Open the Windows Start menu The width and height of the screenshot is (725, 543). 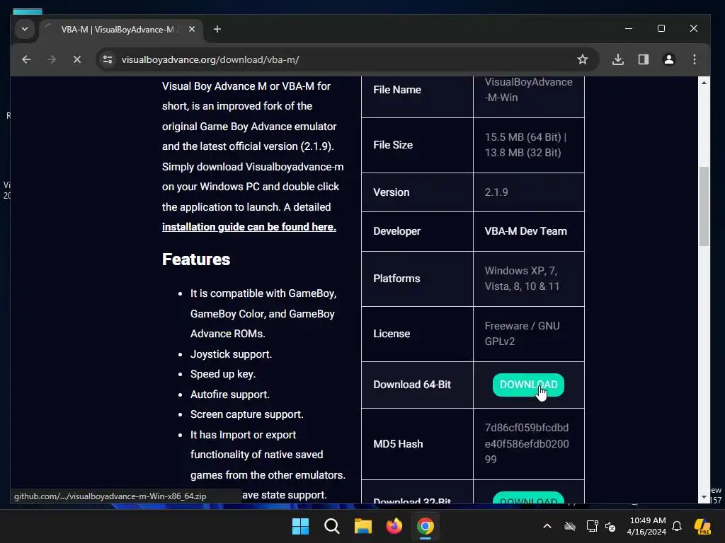click(x=300, y=526)
